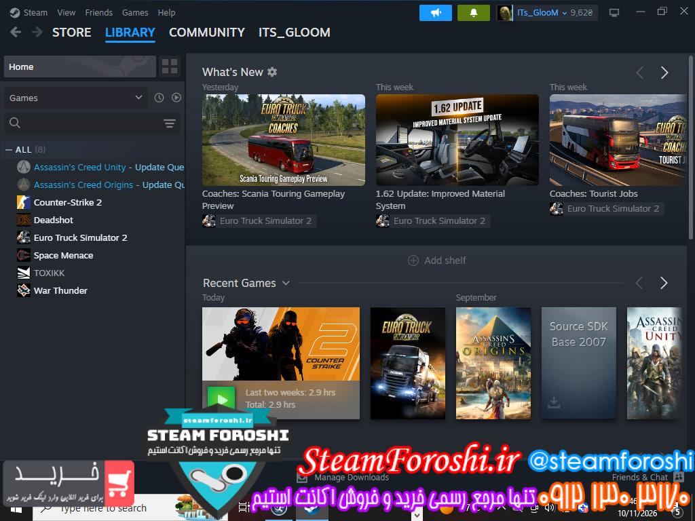
Task: Open the ITs_GlooM account dropdown
Action: (542, 13)
